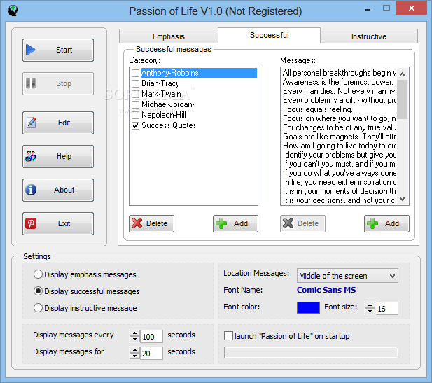Select message 'Awareness is the foremost power.'
The height and width of the screenshot is (383, 432).
[339, 82]
